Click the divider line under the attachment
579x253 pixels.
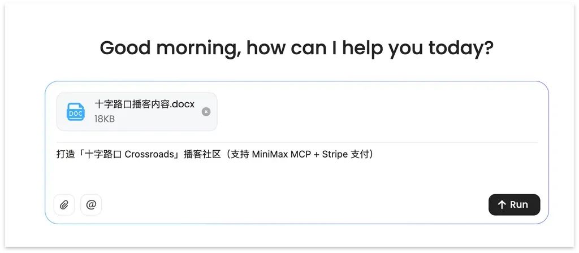[297, 142]
